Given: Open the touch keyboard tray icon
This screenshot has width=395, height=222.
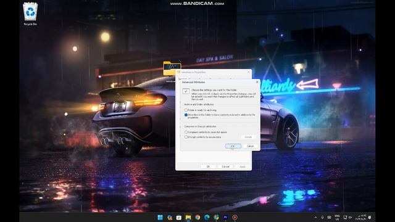Looking at the screenshot, I should [329, 217].
